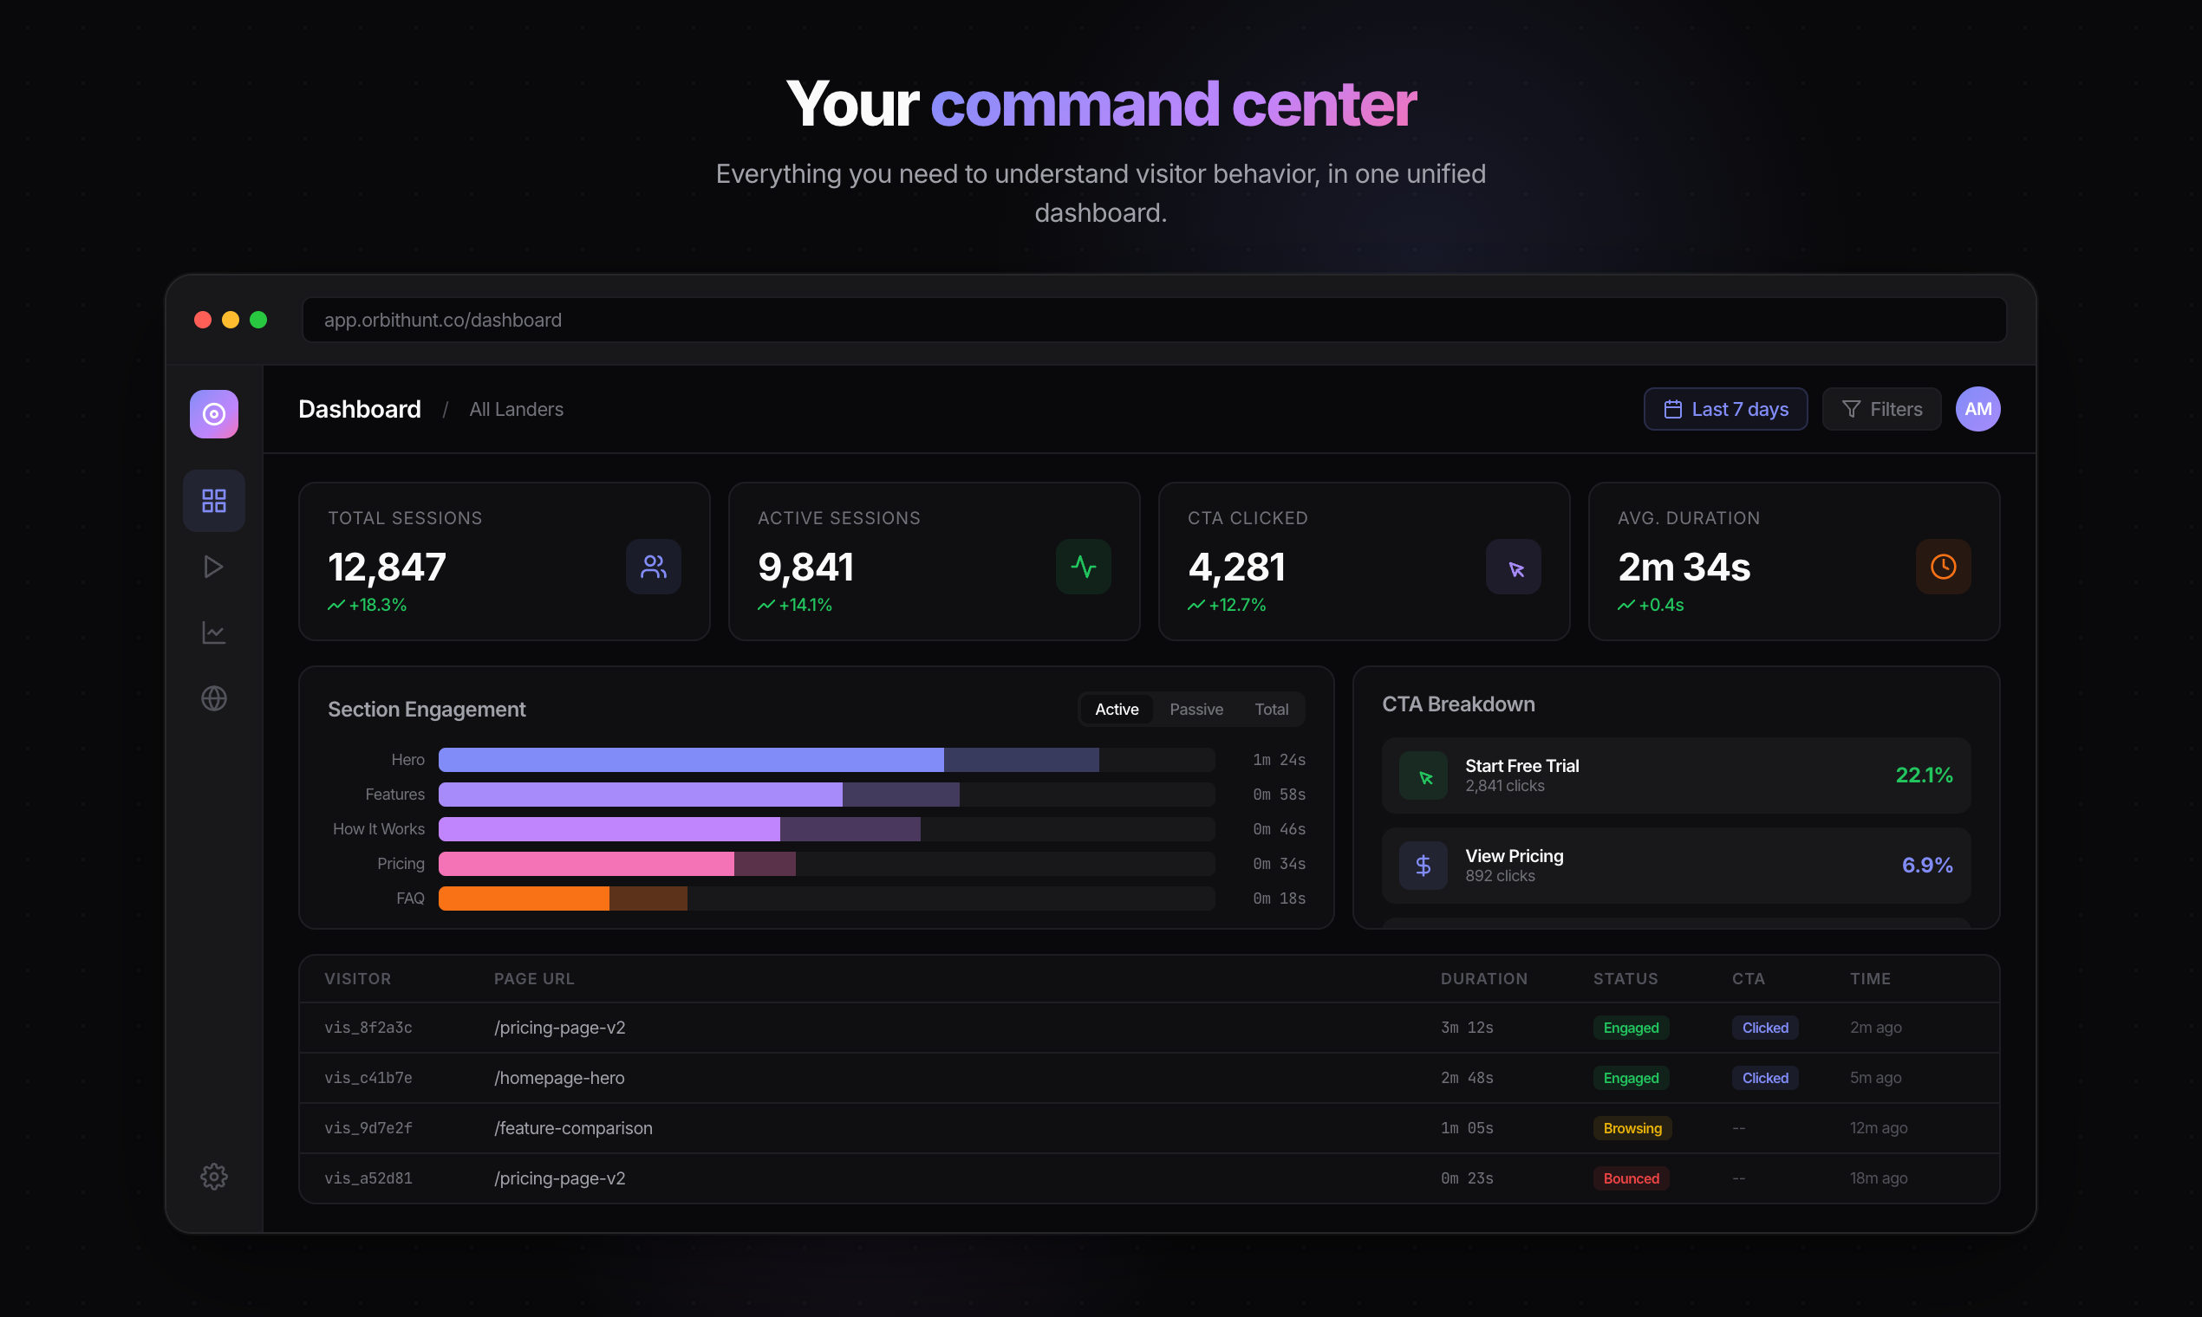This screenshot has width=2202, height=1317.
Task: Click the clock icon in Avg. Duration card
Action: (x=1943, y=566)
